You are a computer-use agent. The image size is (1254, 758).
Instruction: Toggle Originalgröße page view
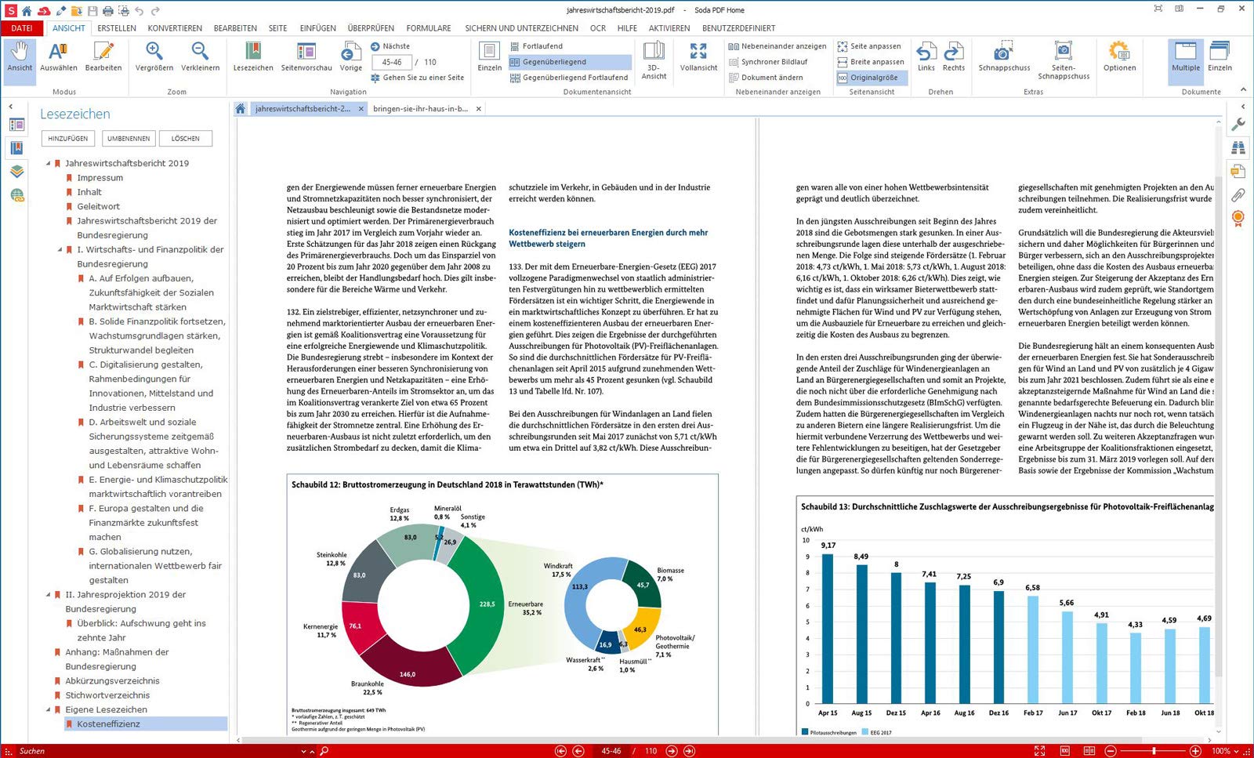(868, 78)
